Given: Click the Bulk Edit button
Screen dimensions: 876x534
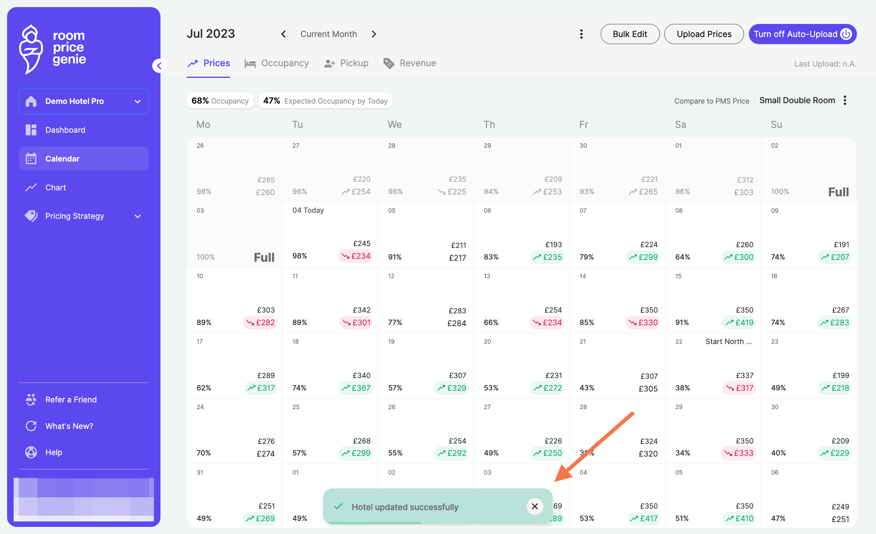Looking at the screenshot, I should [630, 34].
